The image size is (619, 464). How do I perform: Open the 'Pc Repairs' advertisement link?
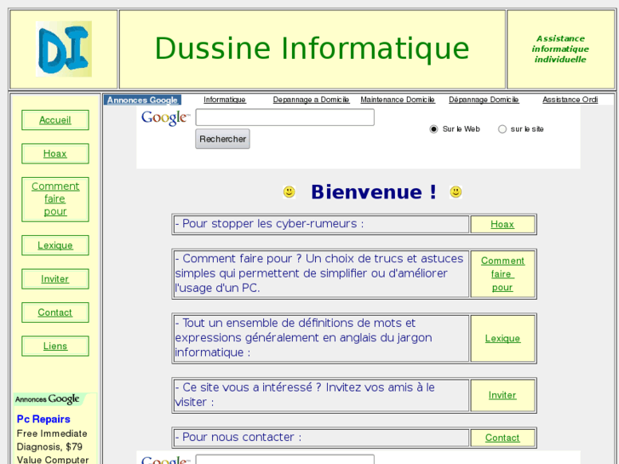point(43,419)
